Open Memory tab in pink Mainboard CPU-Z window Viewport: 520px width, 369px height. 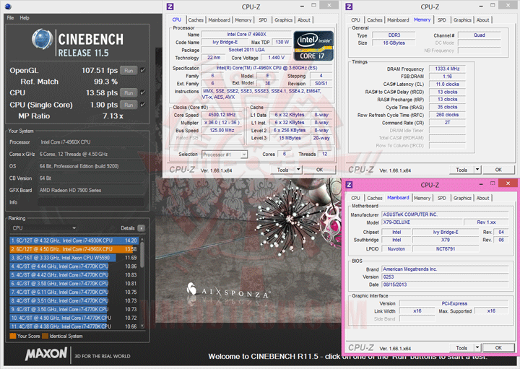point(422,198)
